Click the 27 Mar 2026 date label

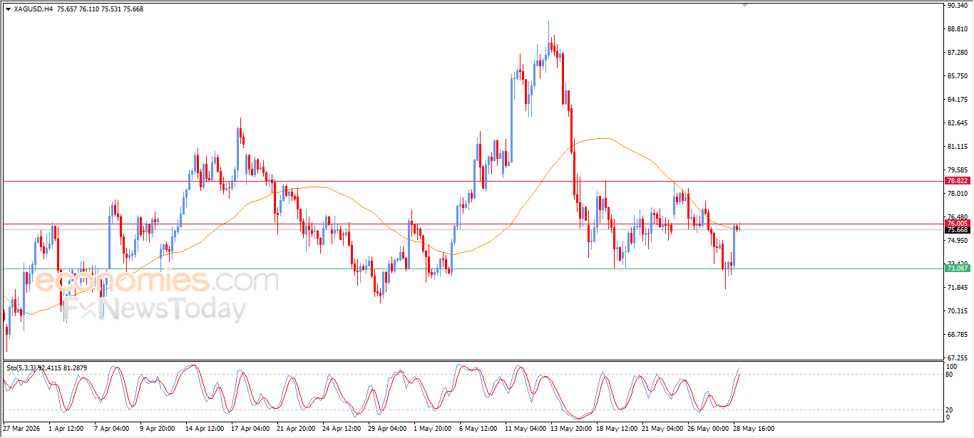[x=22, y=429]
